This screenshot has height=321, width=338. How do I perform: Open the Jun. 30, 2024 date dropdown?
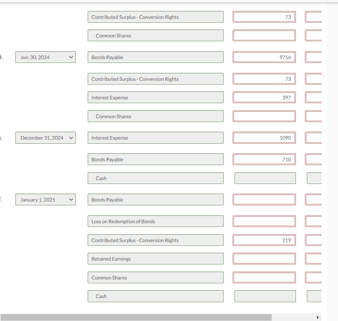coord(45,57)
